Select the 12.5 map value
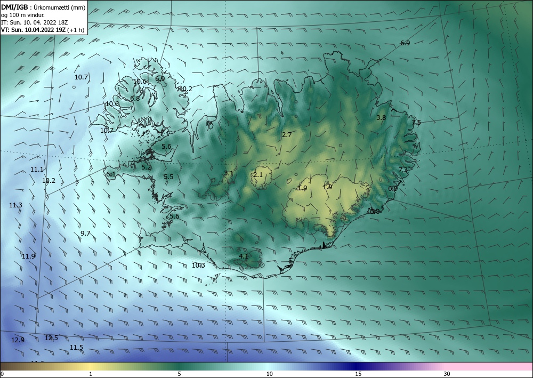This screenshot has height=378, width=533. tap(51, 338)
